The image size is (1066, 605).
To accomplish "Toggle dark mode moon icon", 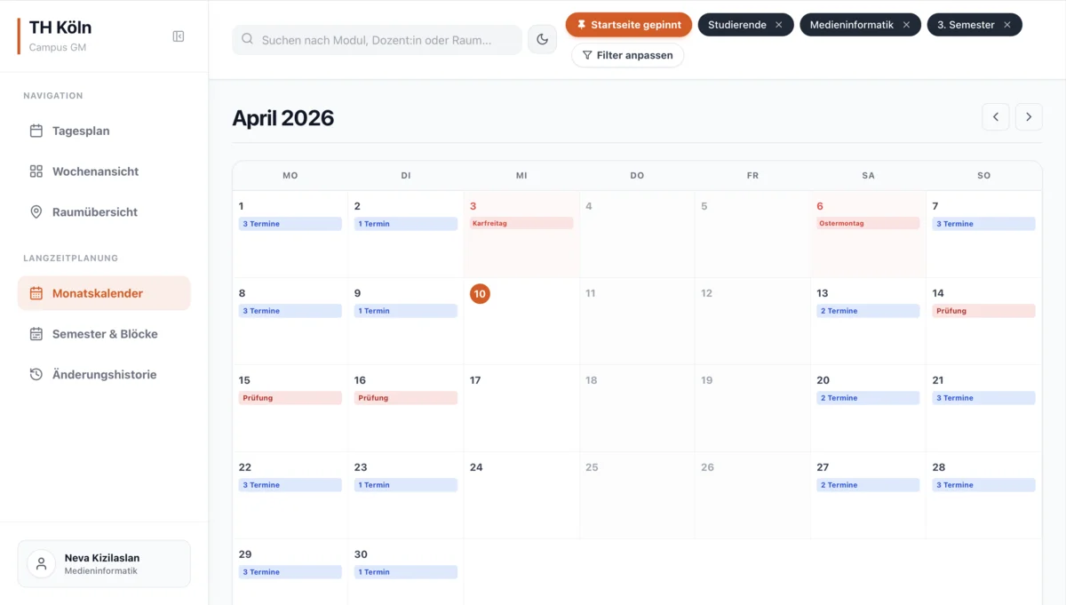I will pos(542,39).
